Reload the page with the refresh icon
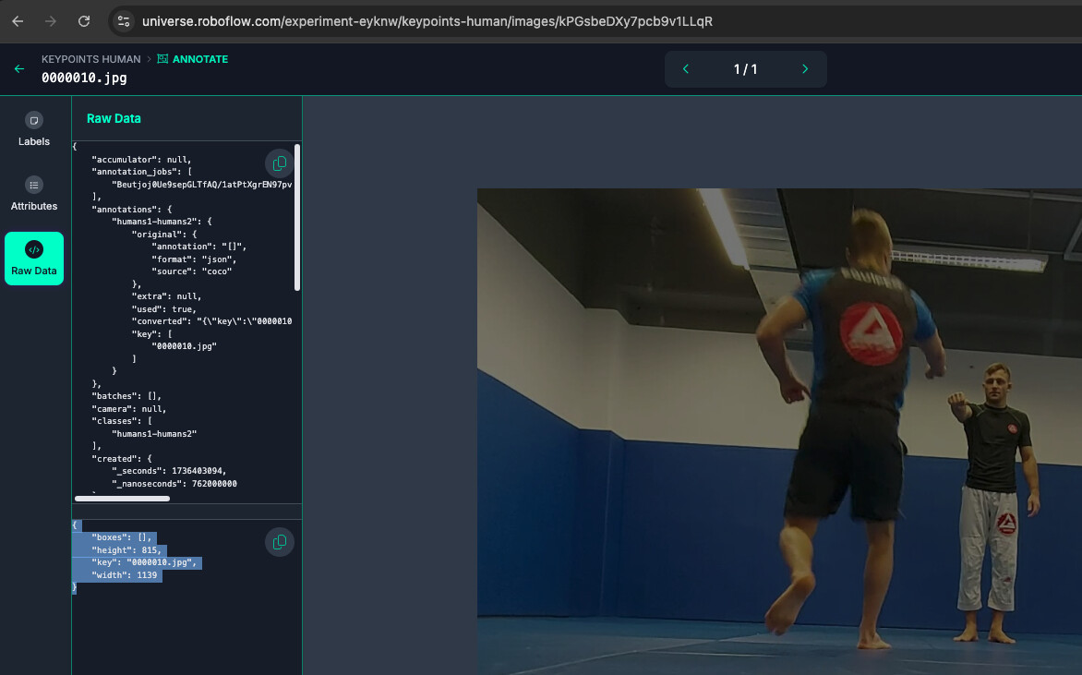This screenshot has height=675, width=1082. [83, 21]
